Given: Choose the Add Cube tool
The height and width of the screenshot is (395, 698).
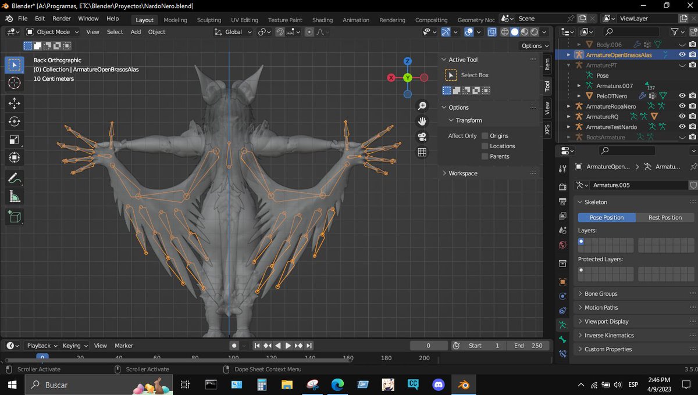Looking at the screenshot, I should coord(15,217).
